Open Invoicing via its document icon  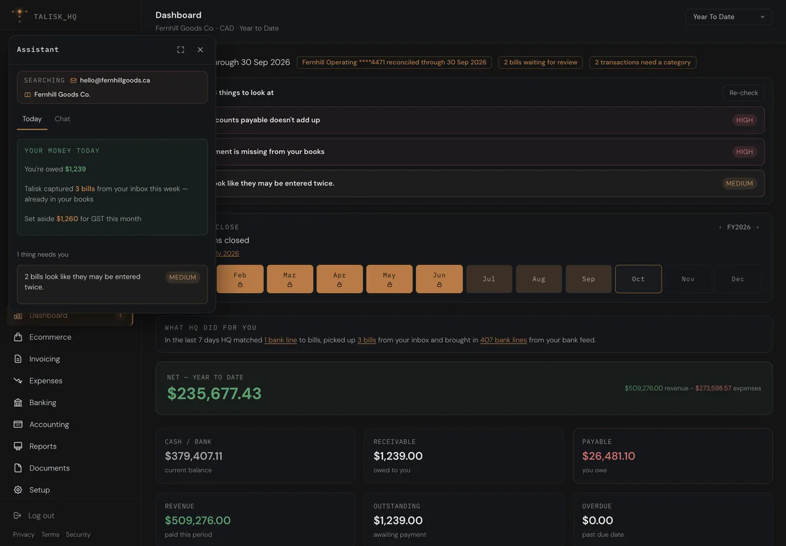pos(18,359)
